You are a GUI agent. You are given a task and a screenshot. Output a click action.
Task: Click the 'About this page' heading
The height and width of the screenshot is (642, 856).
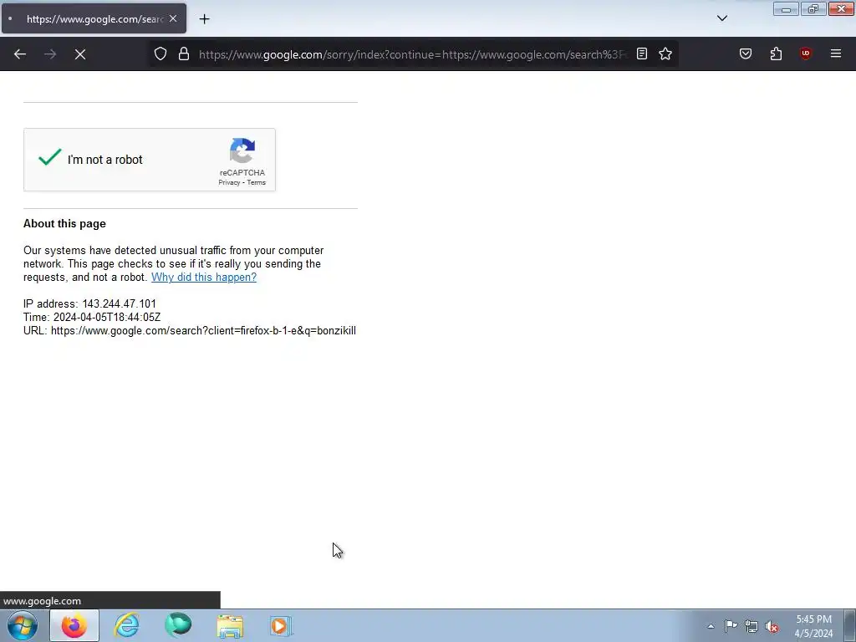coord(64,224)
